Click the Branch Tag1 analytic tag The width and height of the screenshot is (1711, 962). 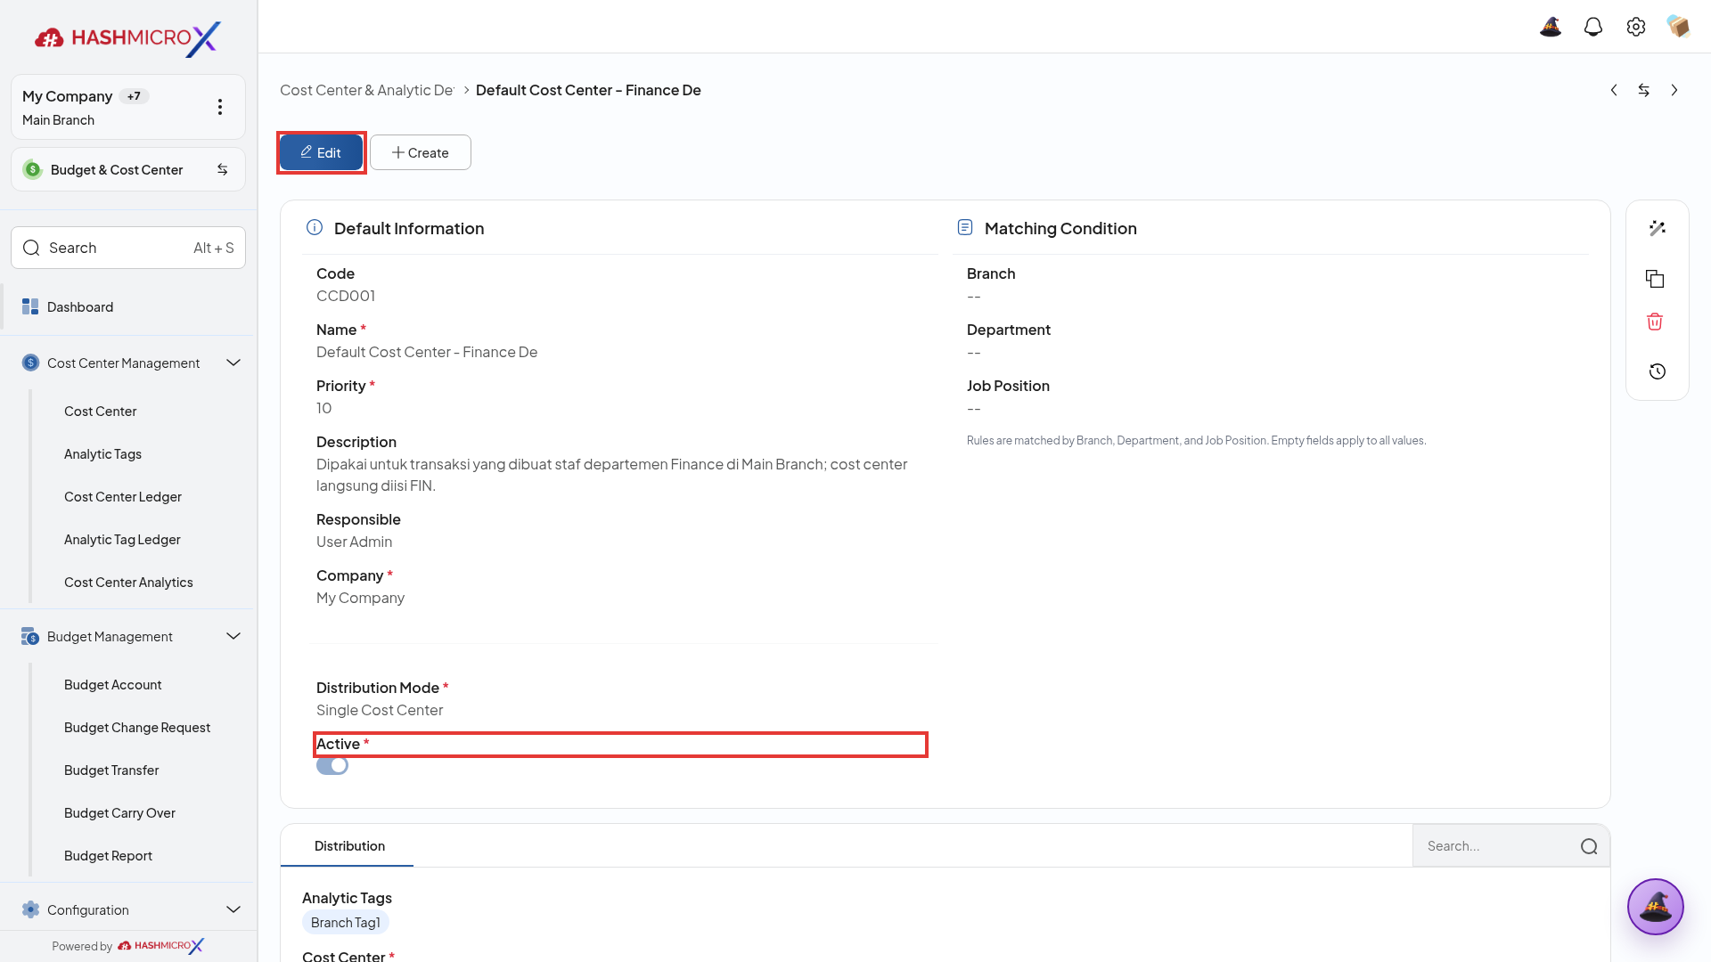click(346, 923)
